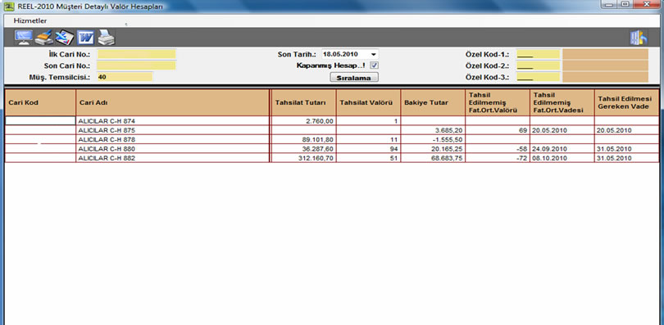Click Tahsil Edilmemiş Fat.Ort.Vadesi header
Viewport: 664px width, 325px height.
point(562,102)
